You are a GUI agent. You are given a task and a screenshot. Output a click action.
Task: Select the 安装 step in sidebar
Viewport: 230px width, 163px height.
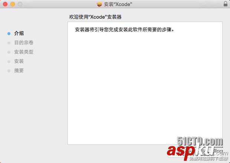(x=19, y=61)
